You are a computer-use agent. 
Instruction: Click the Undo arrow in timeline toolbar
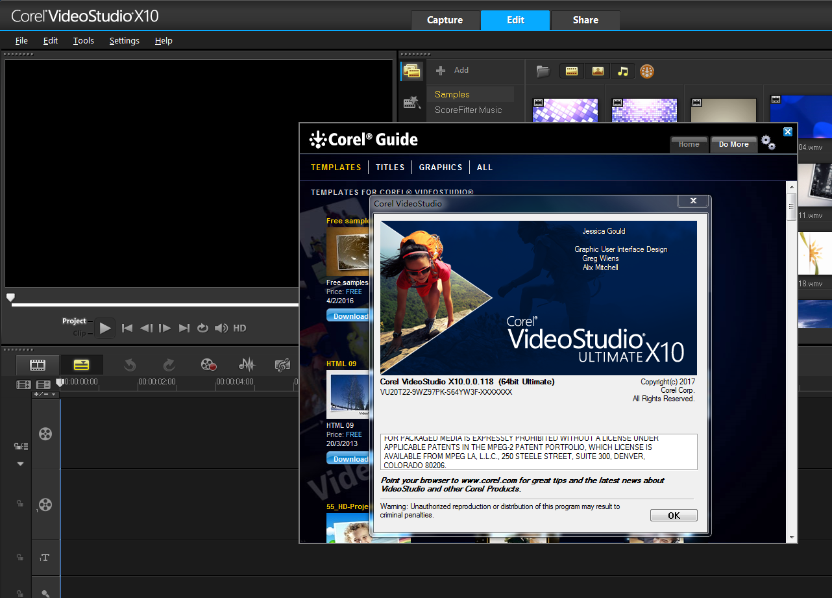[130, 366]
